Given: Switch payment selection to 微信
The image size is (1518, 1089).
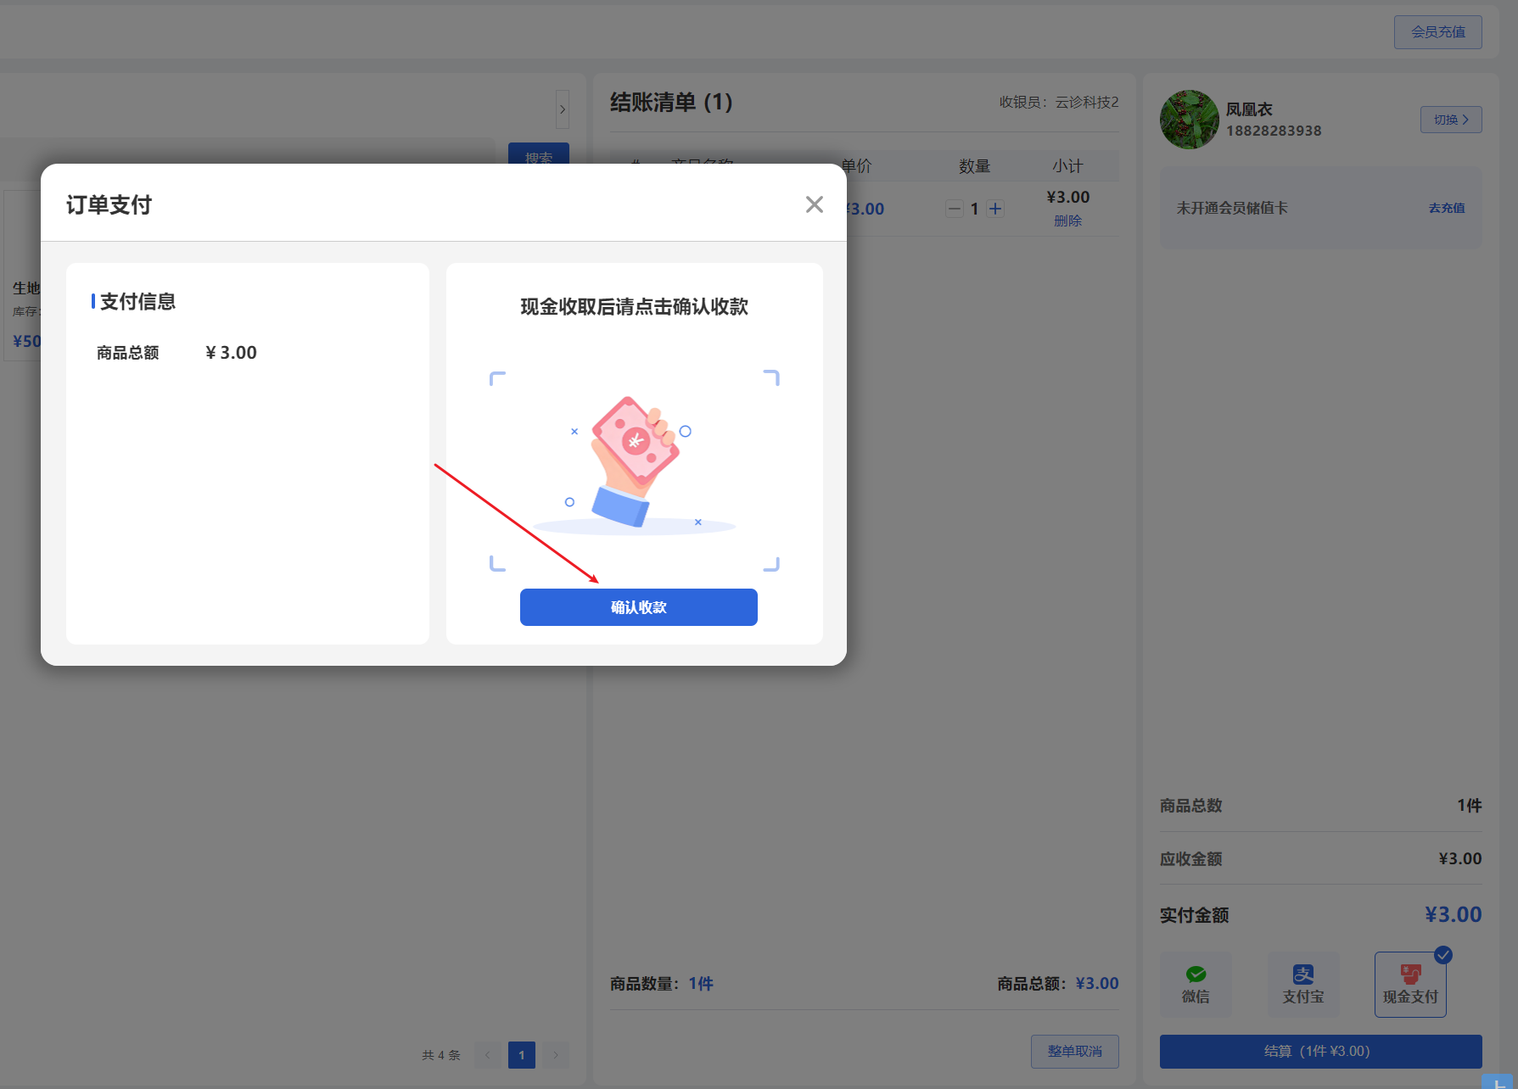Looking at the screenshot, I should click(x=1195, y=984).
